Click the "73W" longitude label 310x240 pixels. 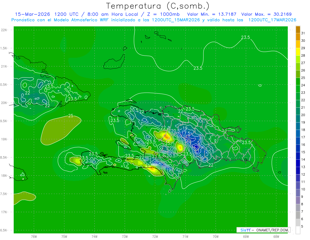[125, 236]
